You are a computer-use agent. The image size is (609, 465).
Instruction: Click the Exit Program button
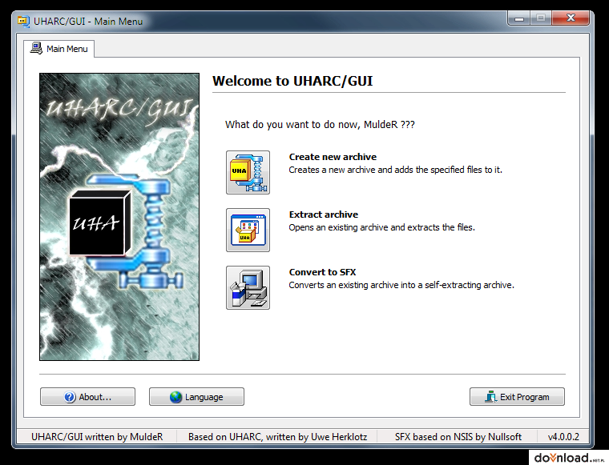(x=517, y=397)
